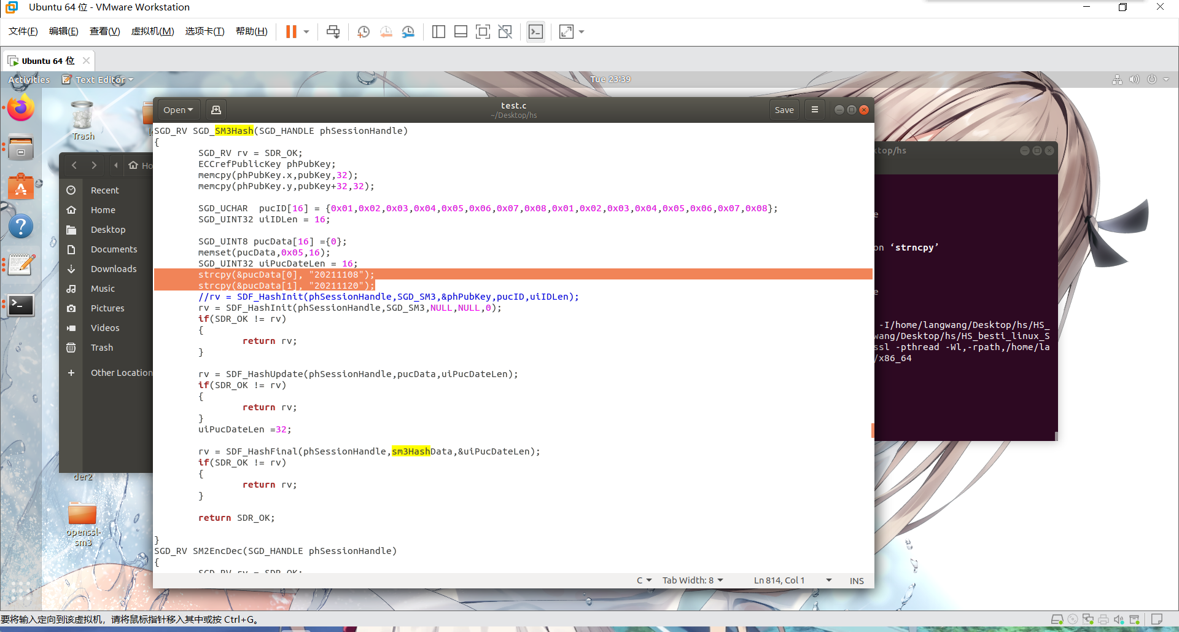This screenshot has height=632, width=1179.
Task: Open the Text Editor app menu
Action: click(98, 79)
